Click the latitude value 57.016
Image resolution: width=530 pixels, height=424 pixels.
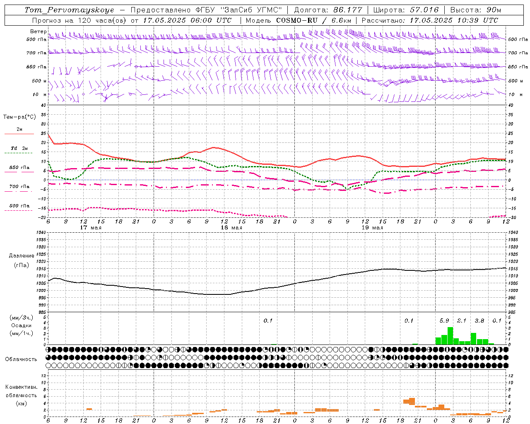tap(424, 10)
